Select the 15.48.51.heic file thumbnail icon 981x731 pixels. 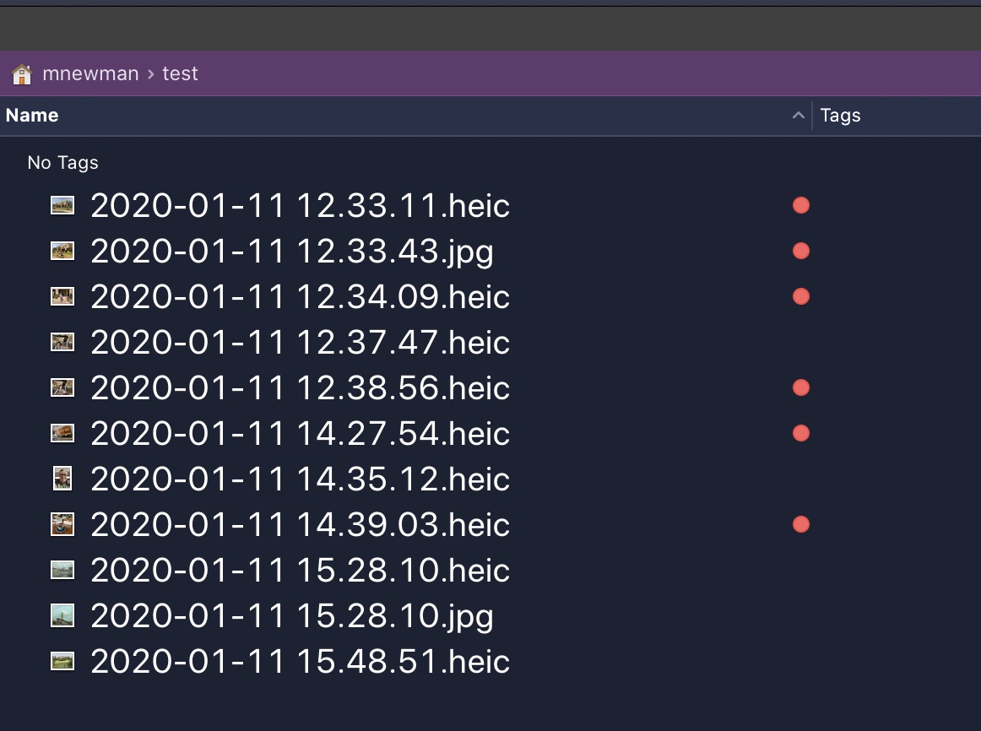(62, 661)
